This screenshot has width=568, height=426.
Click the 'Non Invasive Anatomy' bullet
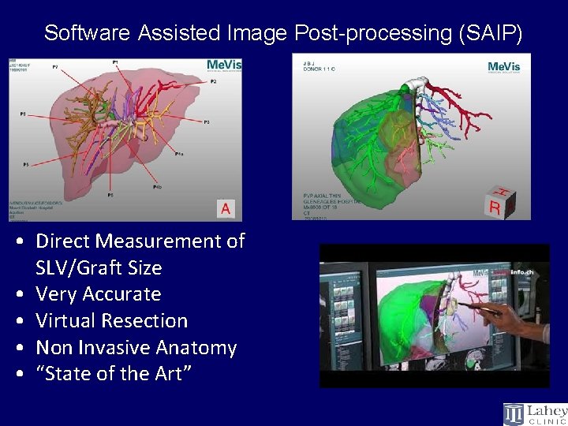click(136, 348)
